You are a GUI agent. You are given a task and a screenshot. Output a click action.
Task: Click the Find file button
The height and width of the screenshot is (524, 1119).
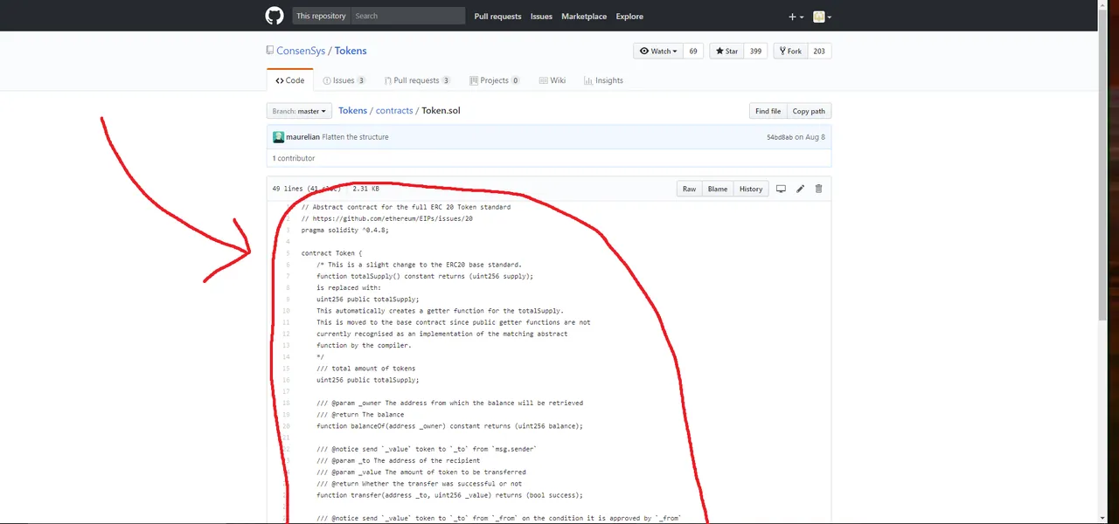click(x=768, y=111)
